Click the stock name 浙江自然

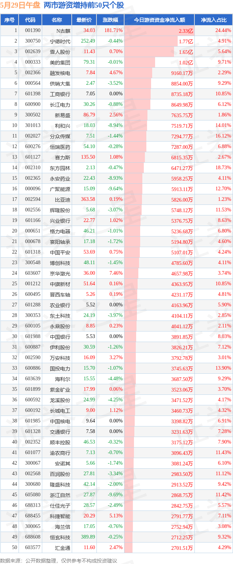coord(60,495)
